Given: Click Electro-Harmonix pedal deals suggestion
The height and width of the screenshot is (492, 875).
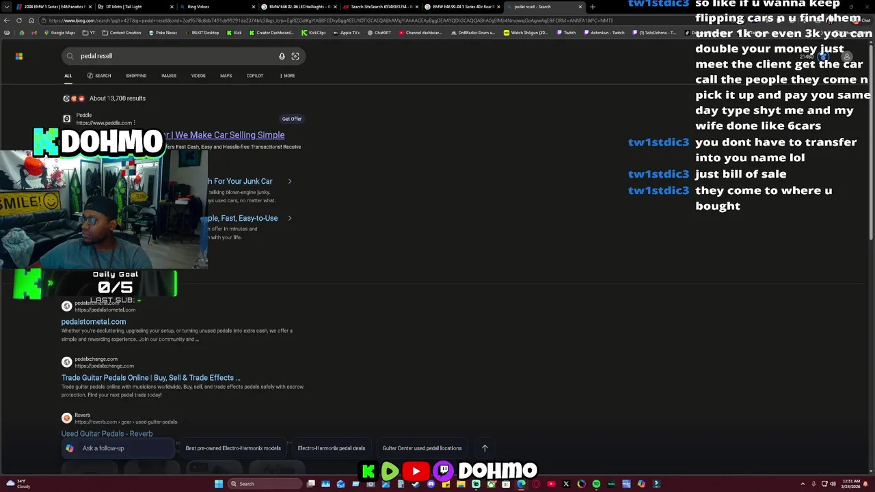Looking at the screenshot, I should [332, 448].
